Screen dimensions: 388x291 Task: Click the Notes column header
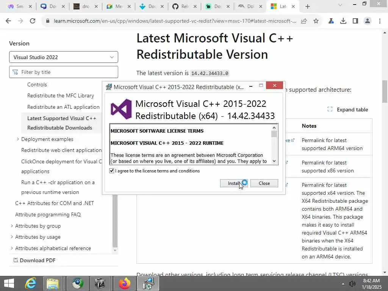(309, 126)
